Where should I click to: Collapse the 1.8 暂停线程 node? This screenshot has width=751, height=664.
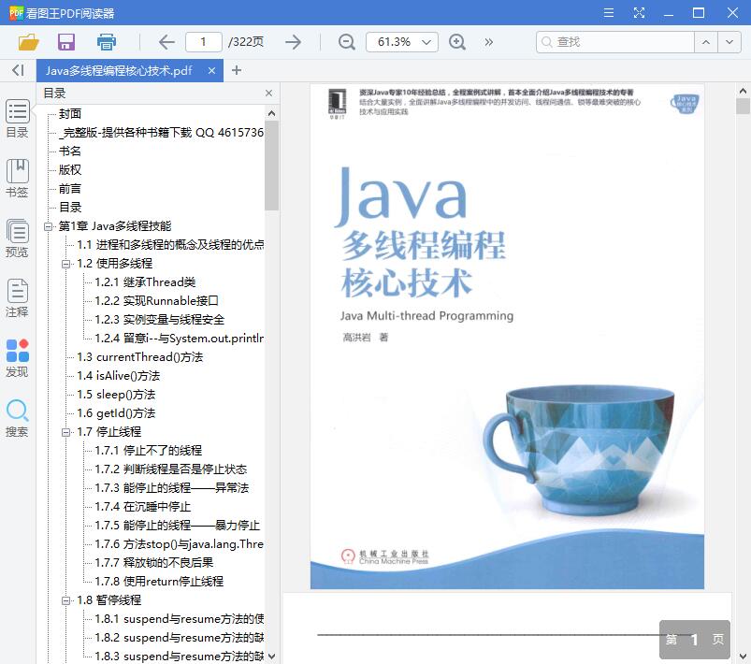pyautogui.click(x=66, y=600)
